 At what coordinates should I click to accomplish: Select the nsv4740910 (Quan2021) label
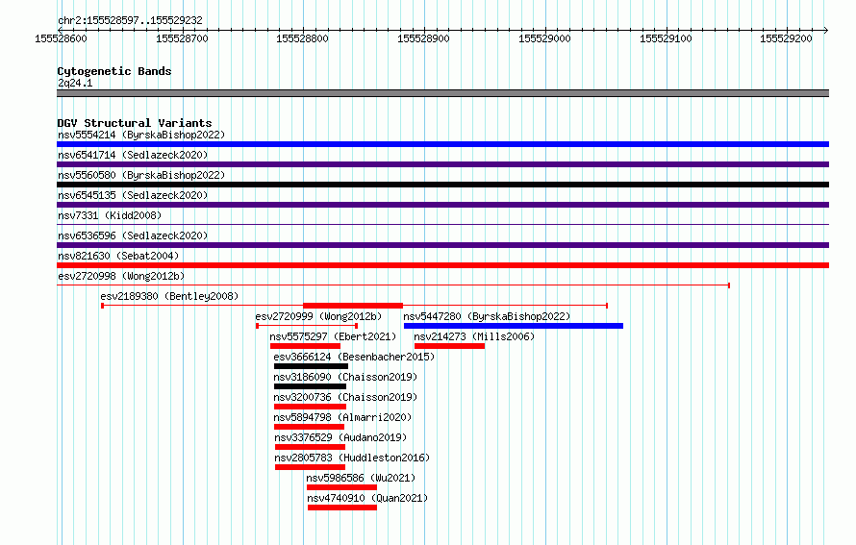367,498
